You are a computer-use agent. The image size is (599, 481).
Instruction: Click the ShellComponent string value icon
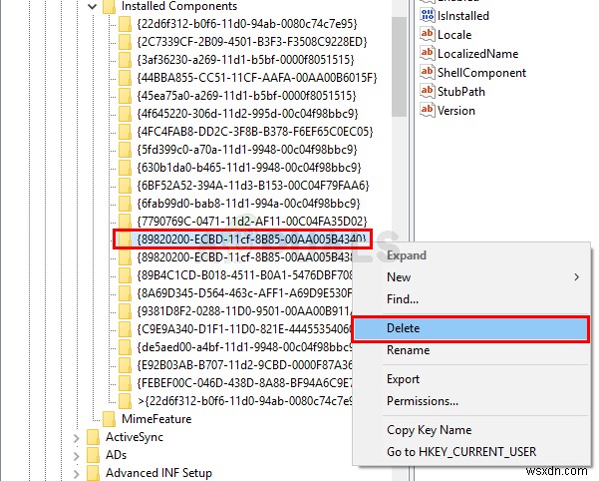tap(428, 72)
